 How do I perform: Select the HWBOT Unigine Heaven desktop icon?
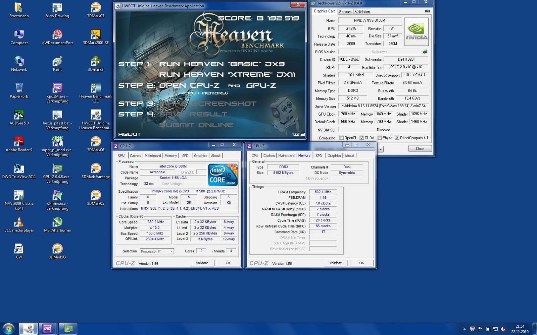pos(96,120)
